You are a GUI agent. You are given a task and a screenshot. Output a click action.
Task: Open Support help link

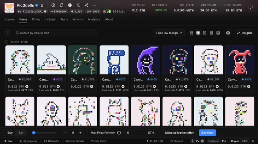click(177, 141)
